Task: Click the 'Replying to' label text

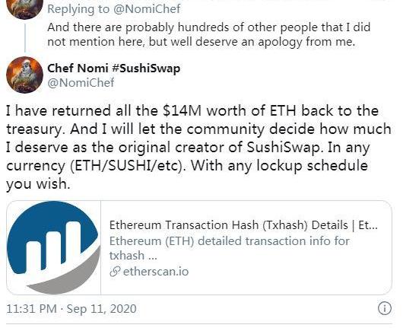Action: (x=78, y=9)
